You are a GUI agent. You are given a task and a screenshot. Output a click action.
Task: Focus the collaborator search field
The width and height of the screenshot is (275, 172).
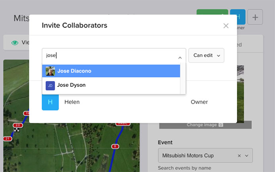[111, 55]
